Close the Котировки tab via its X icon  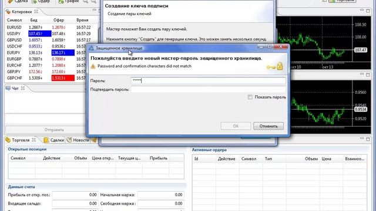(x=36, y=12)
